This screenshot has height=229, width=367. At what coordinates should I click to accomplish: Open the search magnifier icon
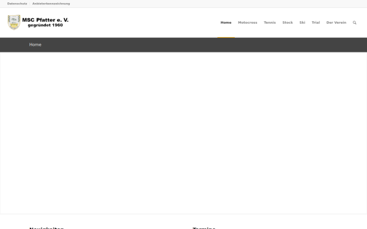point(354,23)
